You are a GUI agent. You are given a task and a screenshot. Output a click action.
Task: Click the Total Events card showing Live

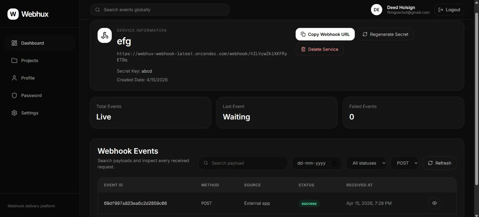pos(151,113)
